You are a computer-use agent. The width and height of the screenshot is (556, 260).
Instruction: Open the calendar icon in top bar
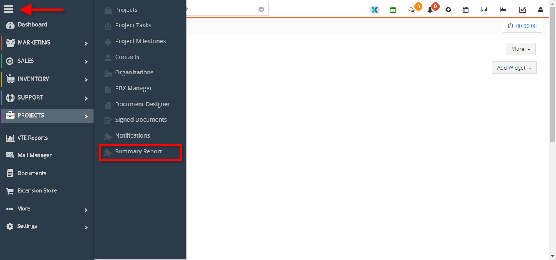click(x=466, y=10)
